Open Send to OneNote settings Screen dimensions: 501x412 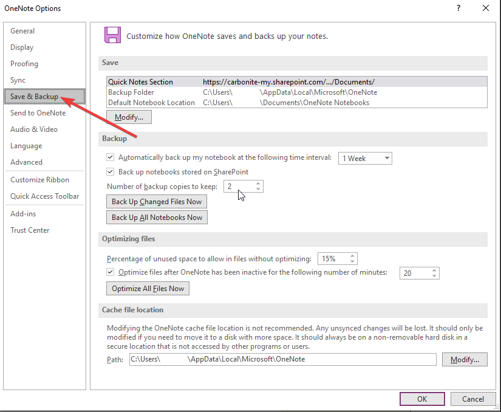click(38, 113)
